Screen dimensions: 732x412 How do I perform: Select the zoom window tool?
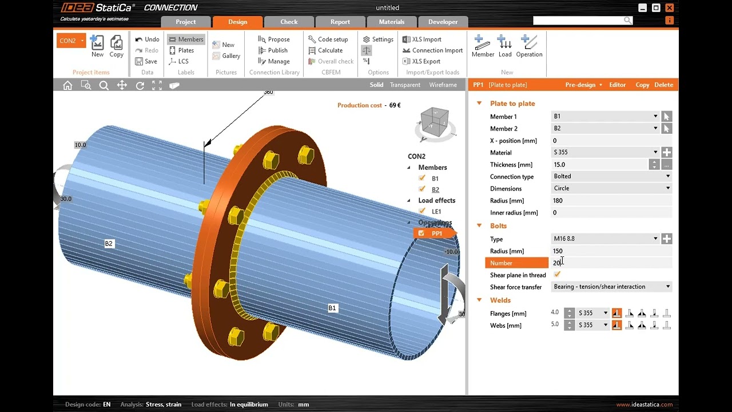click(x=86, y=85)
